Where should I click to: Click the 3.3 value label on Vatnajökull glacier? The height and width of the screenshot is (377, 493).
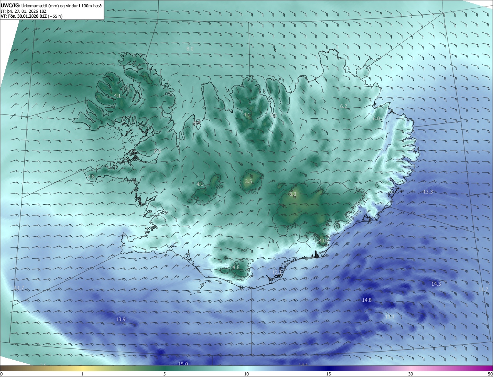click(293, 194)
